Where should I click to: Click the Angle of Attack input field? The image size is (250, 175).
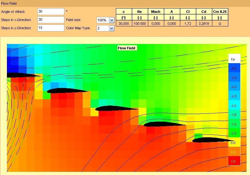click(51, 12)
